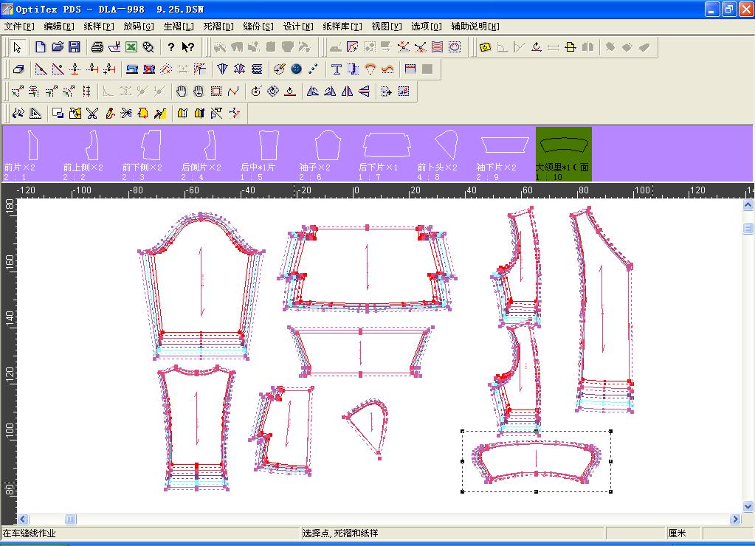755x546 pixels.
Task: Open the 缝份[S] menu
Action: pos(258,27)
